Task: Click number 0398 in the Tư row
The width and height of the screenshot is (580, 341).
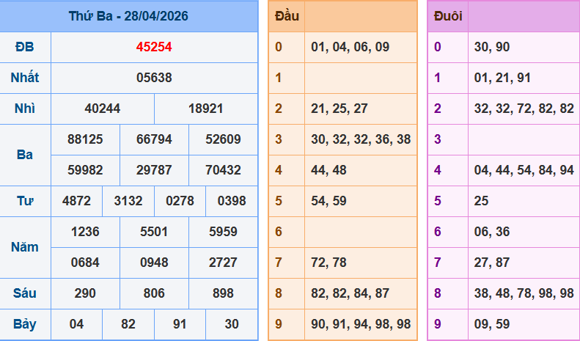Action: click(x=232, y=201)
